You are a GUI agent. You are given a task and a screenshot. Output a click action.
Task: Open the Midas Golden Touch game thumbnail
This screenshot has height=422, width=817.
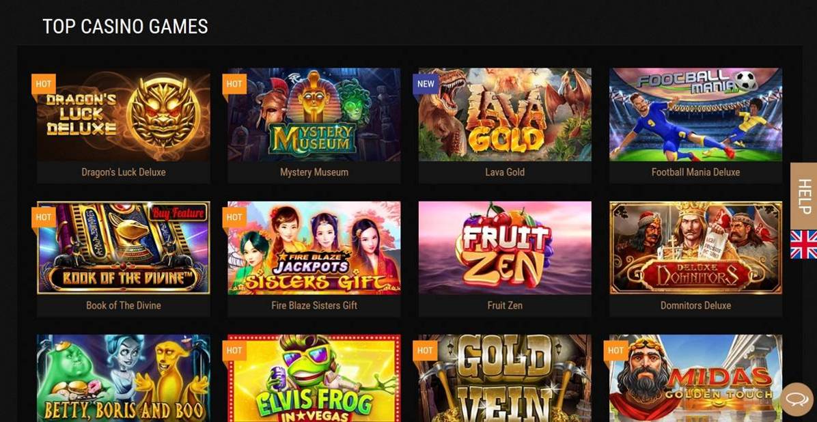(x=695, y=378)
